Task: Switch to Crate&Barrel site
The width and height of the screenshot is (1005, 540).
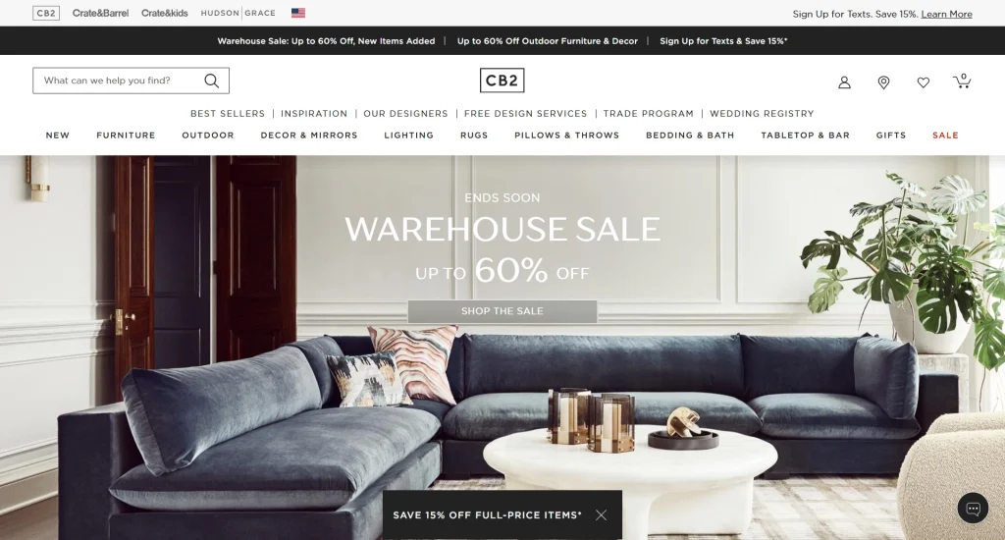Action: tap(101, 13)
